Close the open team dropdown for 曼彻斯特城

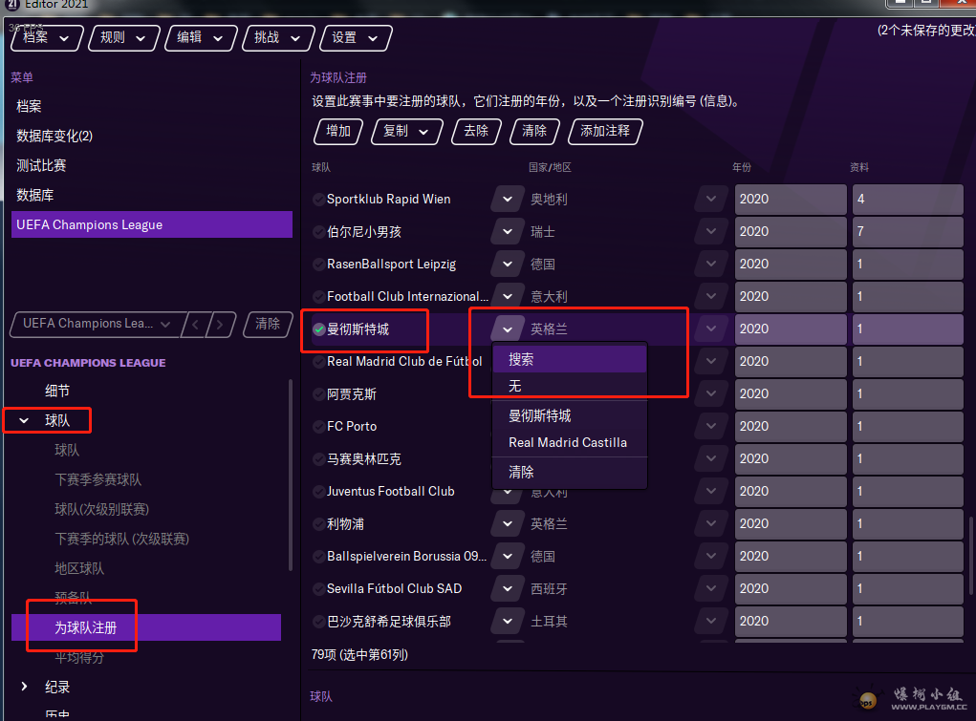pos(508,329)
